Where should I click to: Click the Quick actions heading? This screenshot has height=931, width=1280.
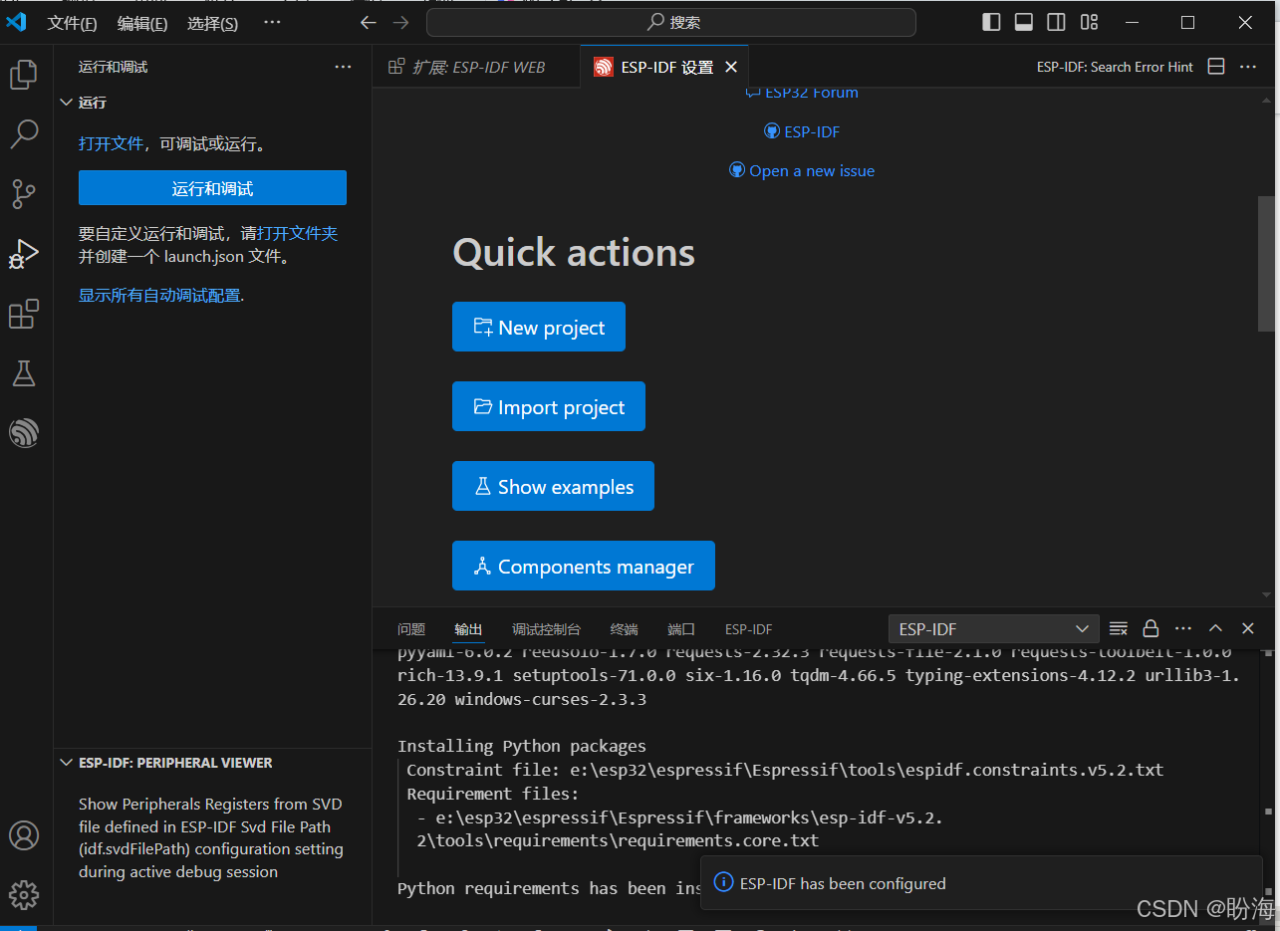pos(574,252)
